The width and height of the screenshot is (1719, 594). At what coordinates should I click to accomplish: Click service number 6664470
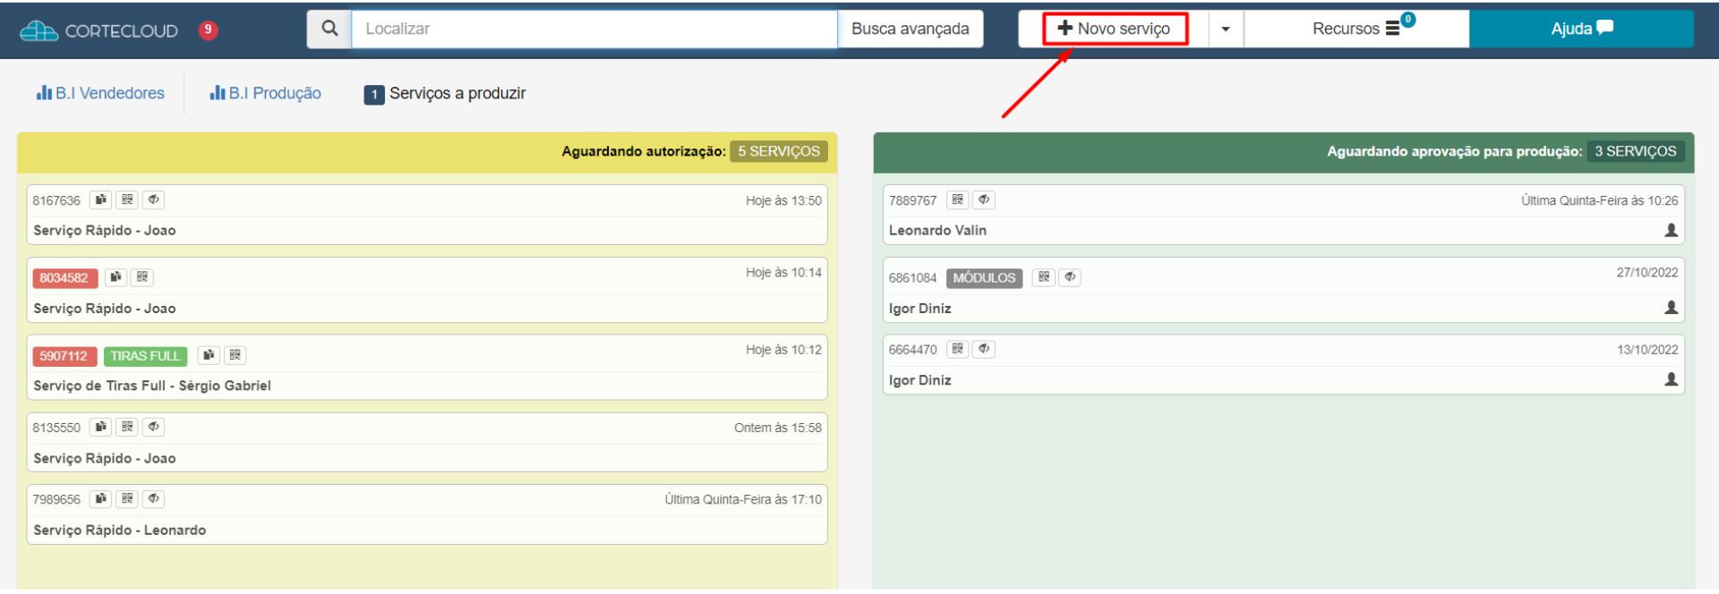pos(912,350)
